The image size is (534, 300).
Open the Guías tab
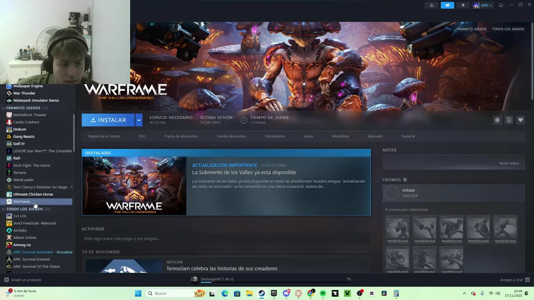tap(308, 136)
